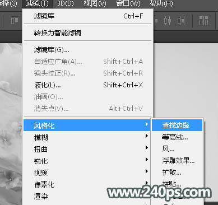Choose 扩散... from submenu
This screenshot has height=205, width=218.
pyautogui.click(x=177, y=173)
